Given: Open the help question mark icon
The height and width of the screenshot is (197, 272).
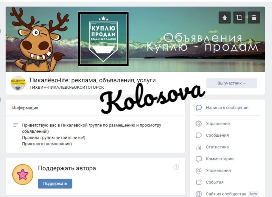Looking at the screenshot, I should click(176, 167).
